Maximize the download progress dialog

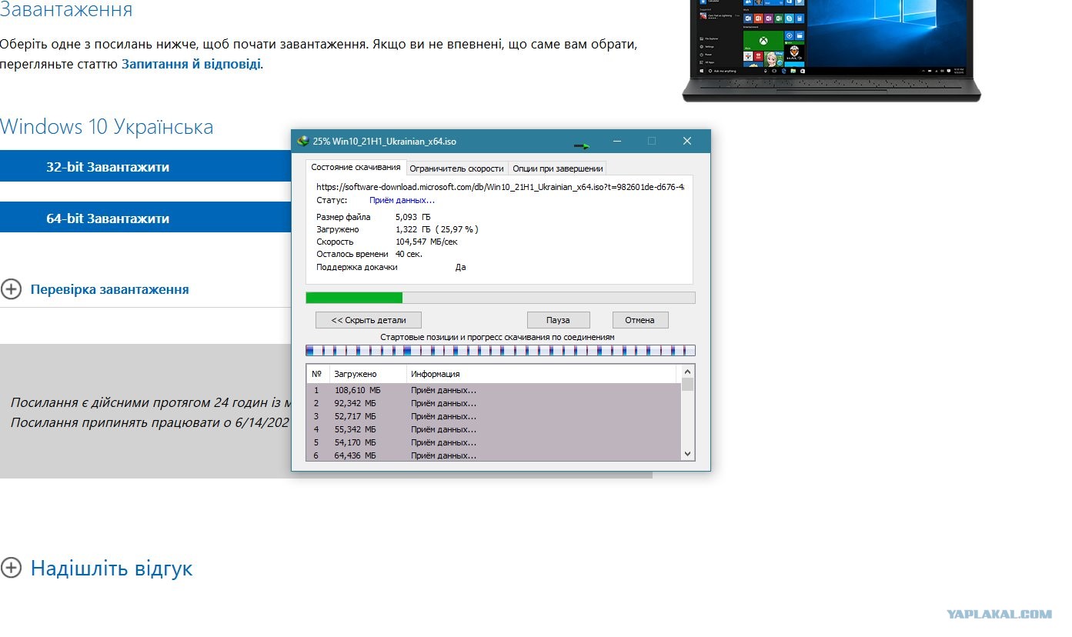click(x=652, y=142)
